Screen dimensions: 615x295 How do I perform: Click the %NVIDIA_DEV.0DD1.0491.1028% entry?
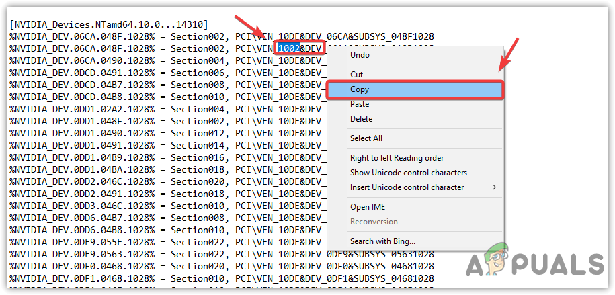(81, 146)
